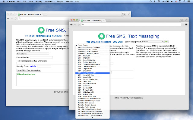This screenshot has height=120, width=193.
Task: Select 'Latin America - Claro Puerto Rico' option
Action: pos(93,115)
